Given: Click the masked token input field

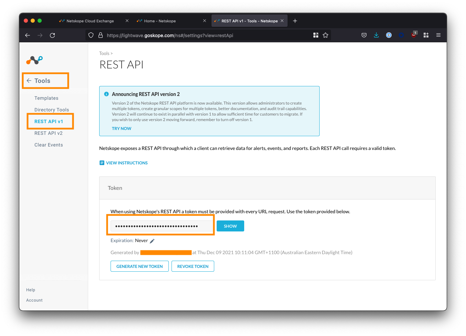Looking at the screenshot, I should tap(161, 226).
